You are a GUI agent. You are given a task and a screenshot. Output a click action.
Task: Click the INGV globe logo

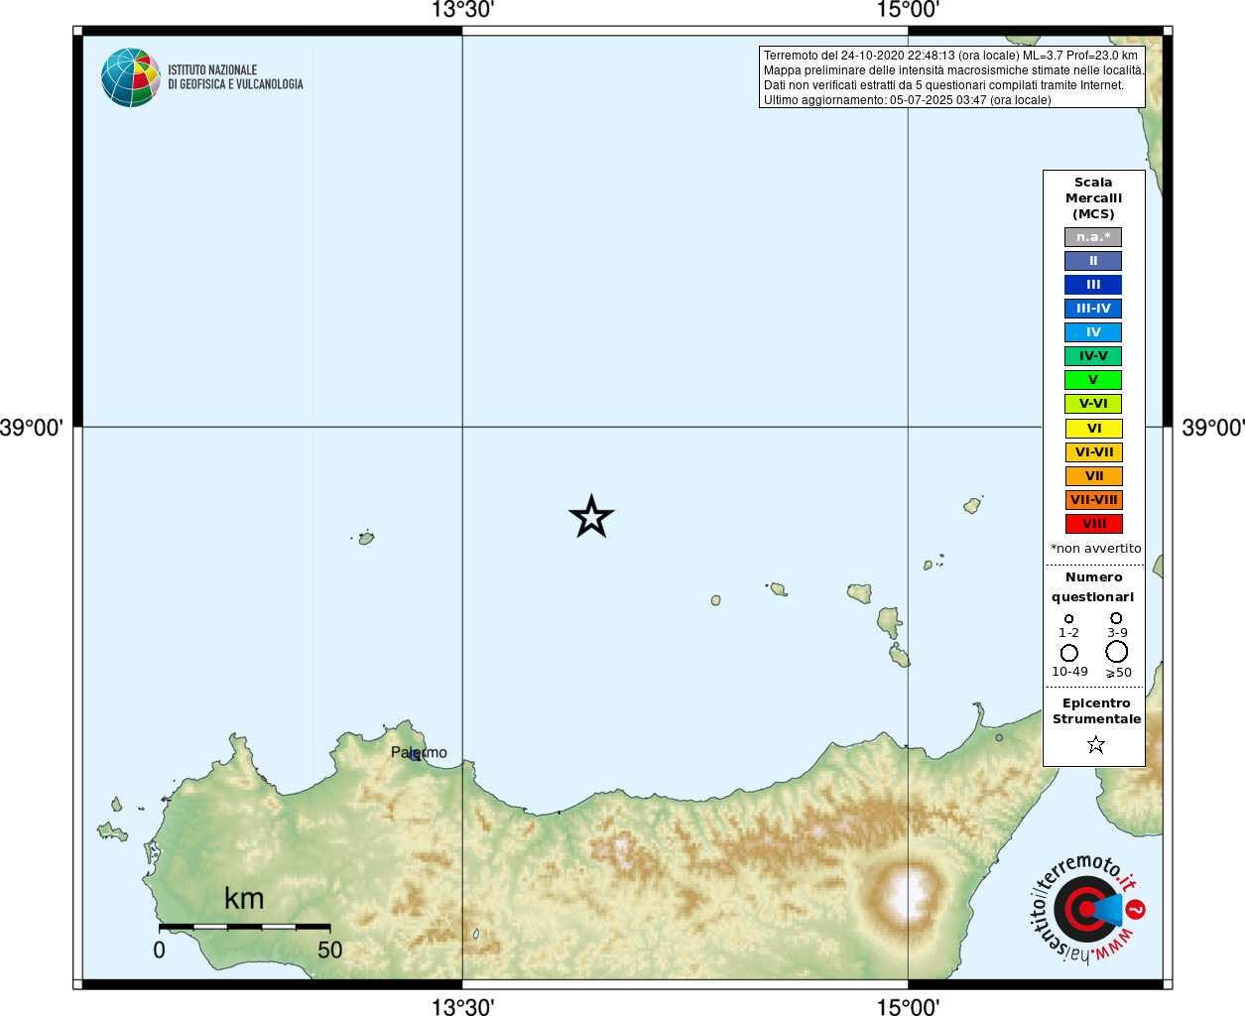131,77
